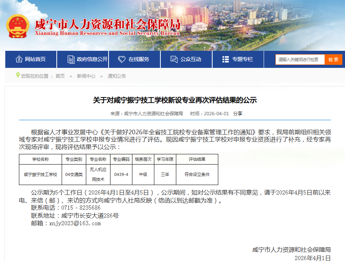Click the table cell 咸宁振宁技工学校

click(40, 175)
